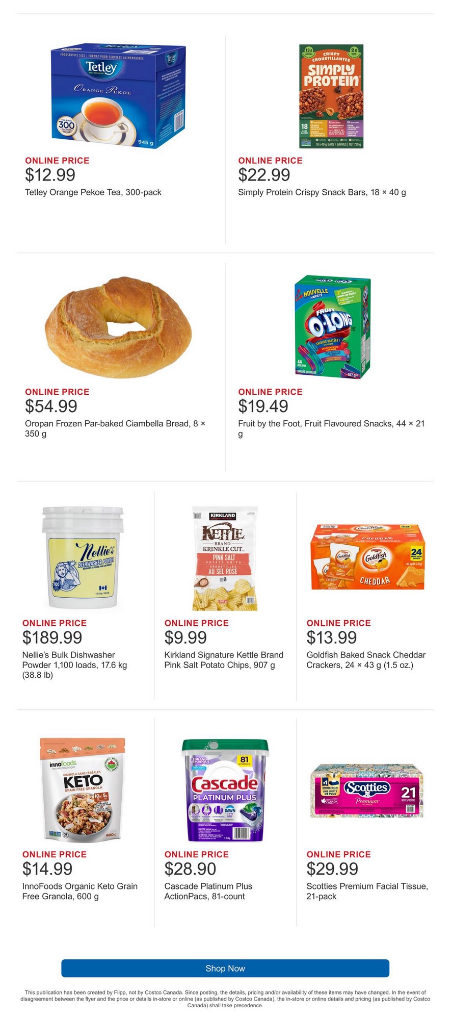The width and height of the screenshot is (451, 1020).
Task: Open the Simply Protein bars product image
Action: 331,96
